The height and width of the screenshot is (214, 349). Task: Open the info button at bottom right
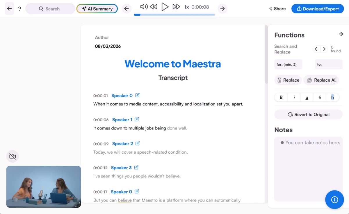pyautogui.click(x=334, y=200)
